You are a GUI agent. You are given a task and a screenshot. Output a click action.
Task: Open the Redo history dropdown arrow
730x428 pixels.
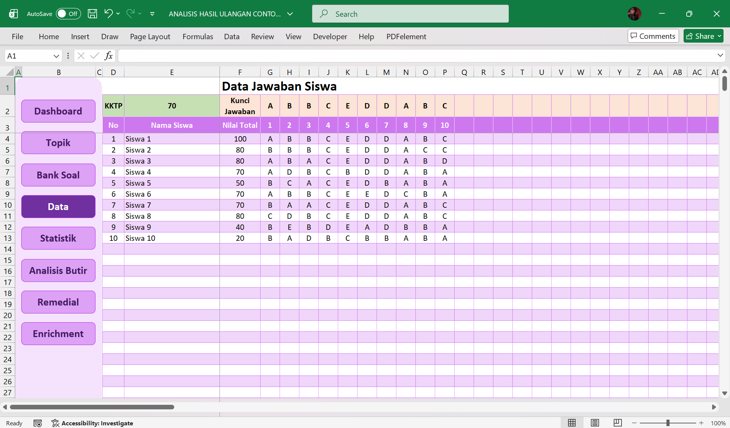tap(140, 14)
